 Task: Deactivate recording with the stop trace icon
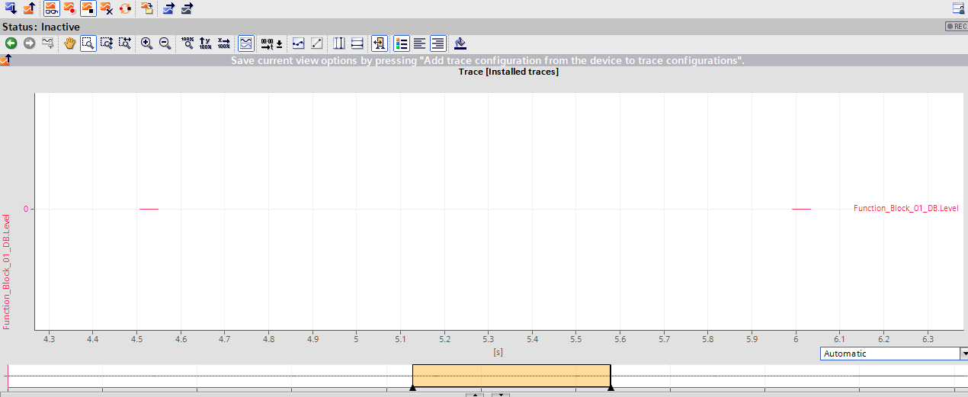click(88, 8)
